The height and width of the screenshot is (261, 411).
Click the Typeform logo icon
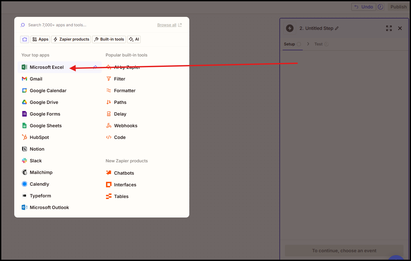24,196
